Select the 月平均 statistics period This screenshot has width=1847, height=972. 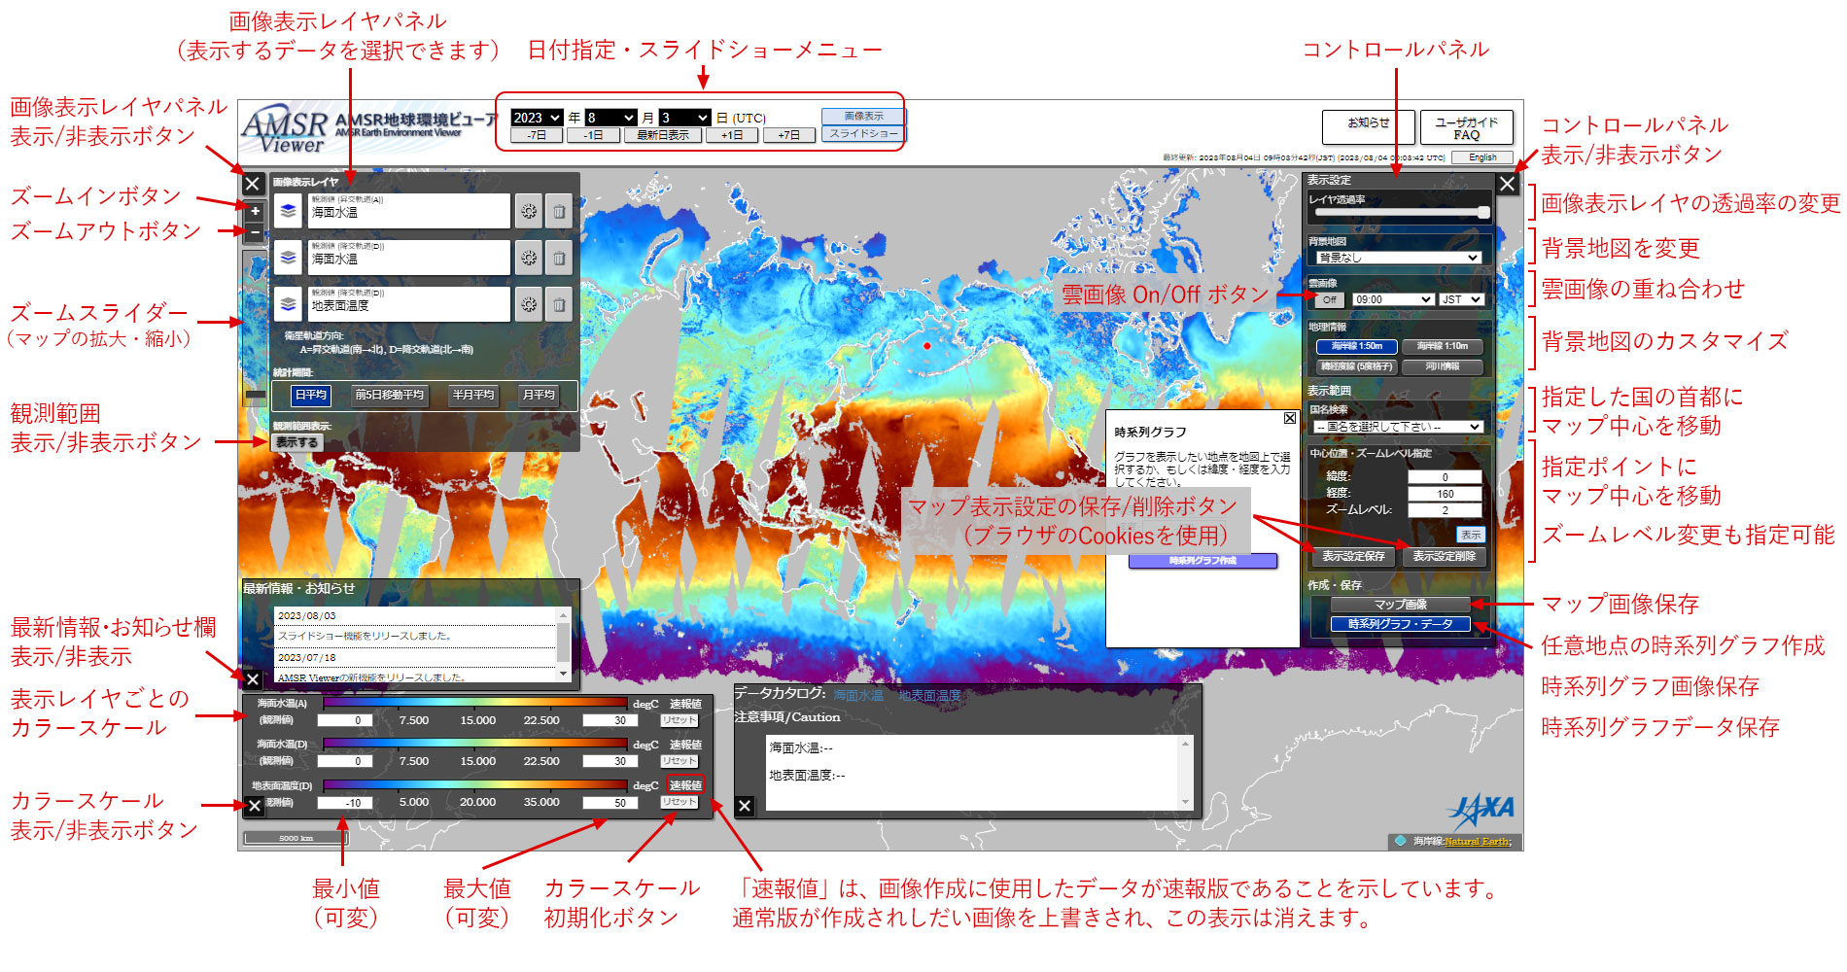(539, 396)
